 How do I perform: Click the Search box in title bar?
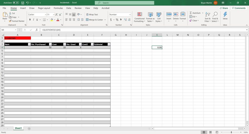pos(124,3)
